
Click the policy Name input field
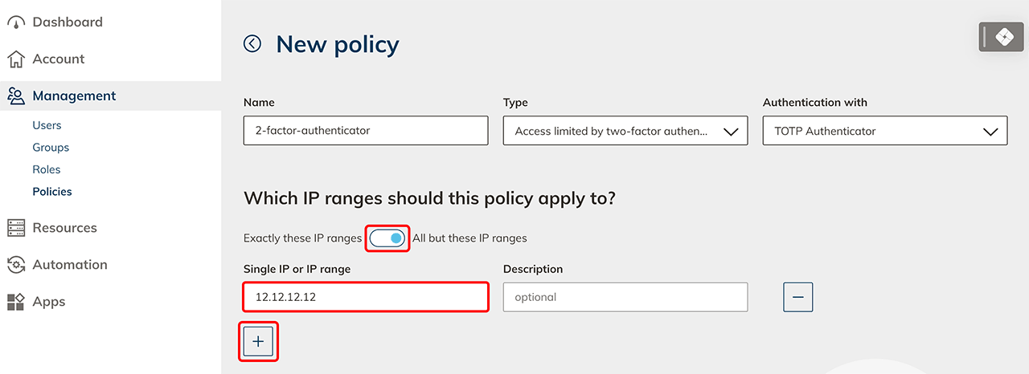[365, 131]
